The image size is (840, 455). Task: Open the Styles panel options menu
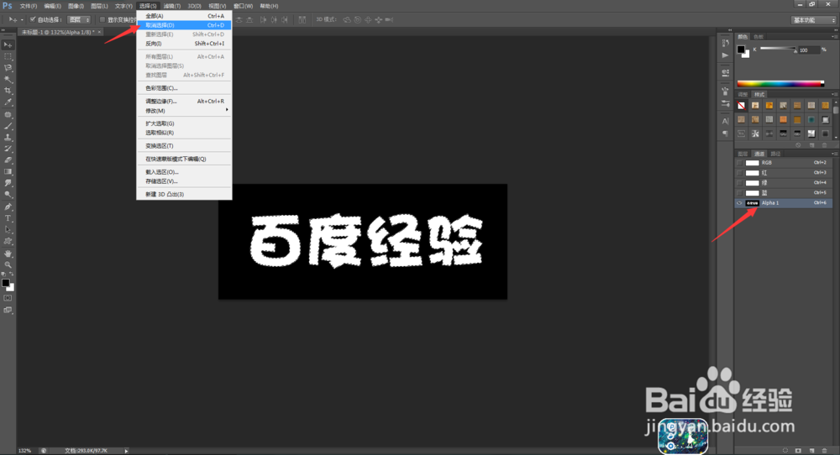(x=833, y=94)
